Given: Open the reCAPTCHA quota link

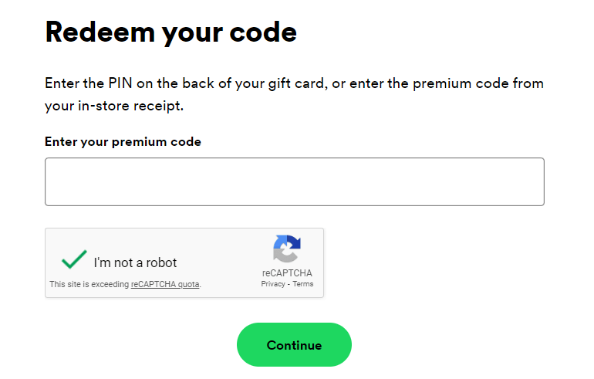Looking at the screenshot, I should point(165,285).
